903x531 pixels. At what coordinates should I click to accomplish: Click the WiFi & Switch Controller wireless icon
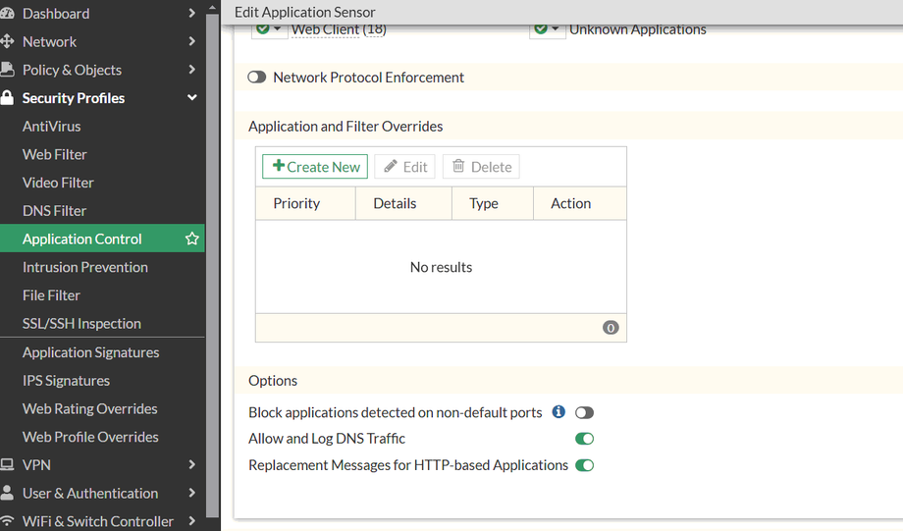7,521
